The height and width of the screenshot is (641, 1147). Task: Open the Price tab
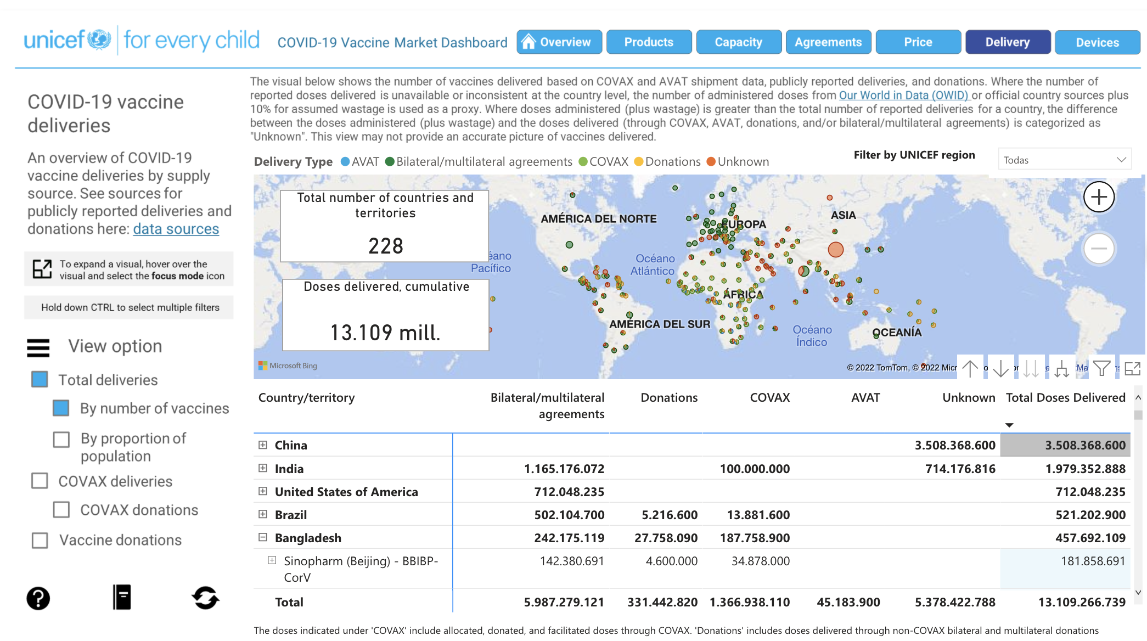918,42
